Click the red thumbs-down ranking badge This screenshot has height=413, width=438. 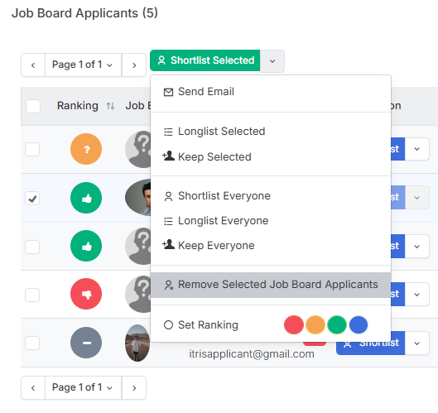86,294
